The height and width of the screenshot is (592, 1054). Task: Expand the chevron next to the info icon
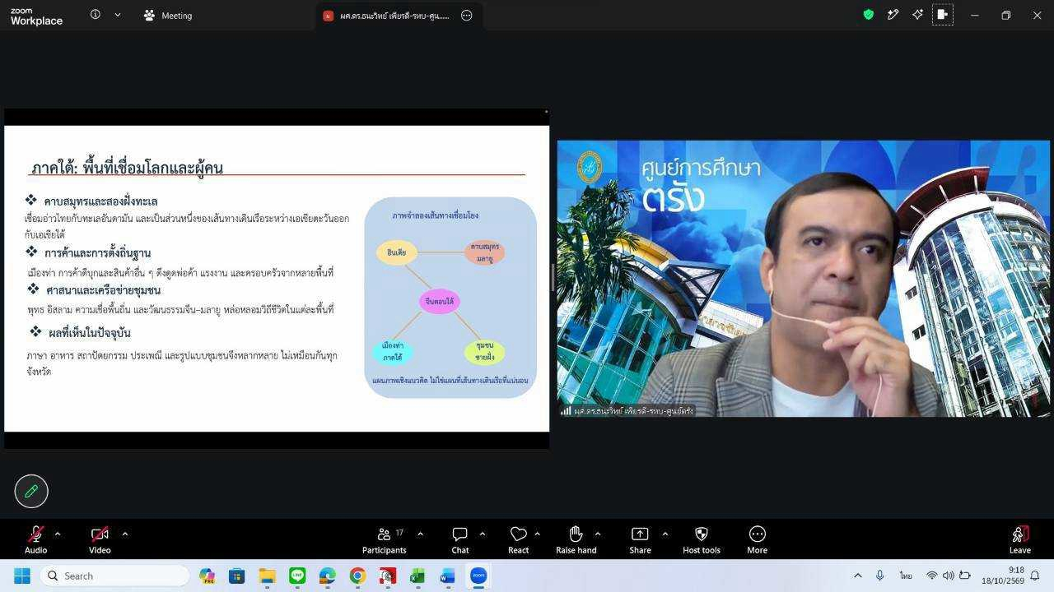click(118, 15)
